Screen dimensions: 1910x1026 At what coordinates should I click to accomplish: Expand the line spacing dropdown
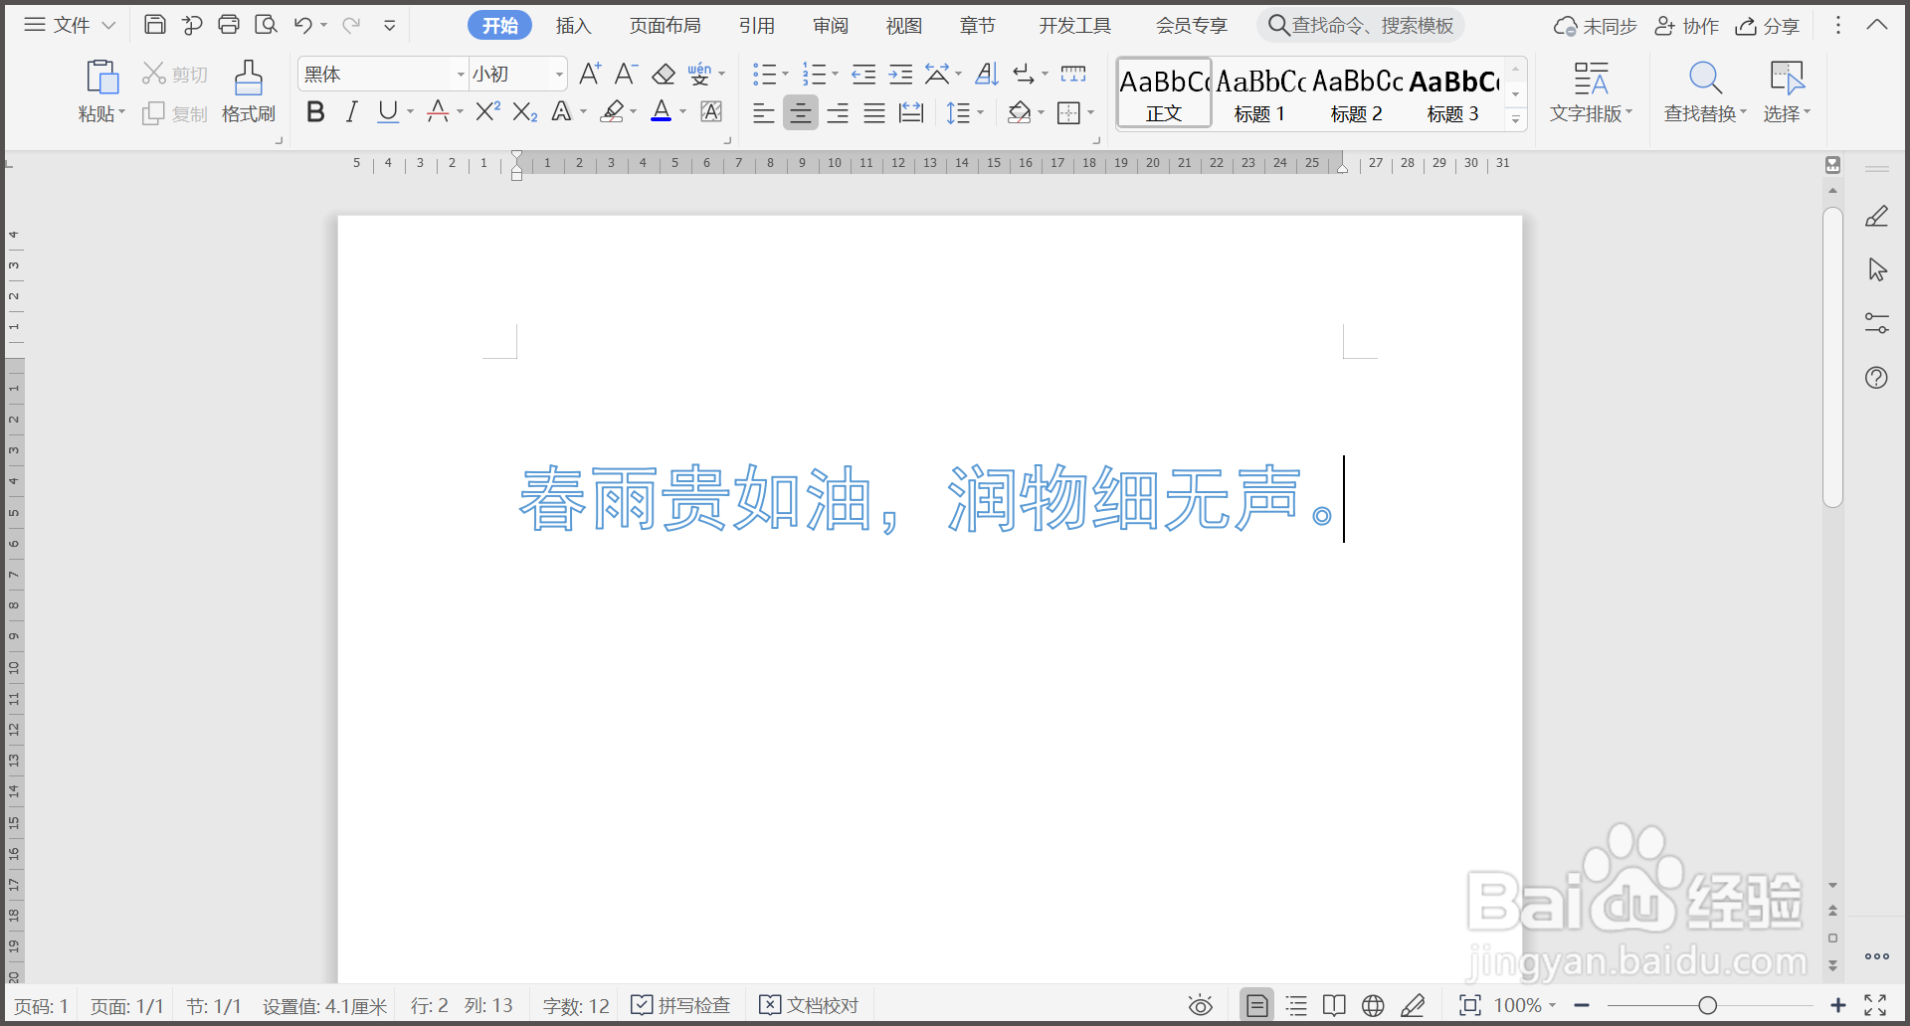[981, 112]
